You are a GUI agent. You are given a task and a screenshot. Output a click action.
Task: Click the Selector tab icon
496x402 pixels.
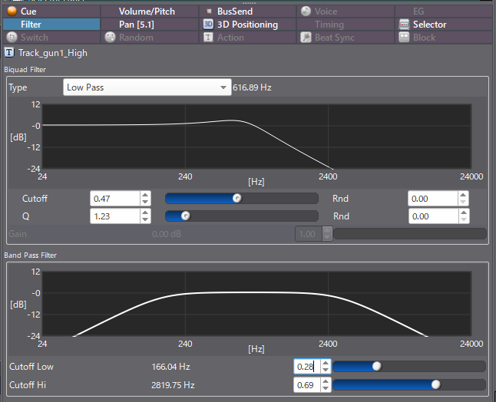point(404,25)
